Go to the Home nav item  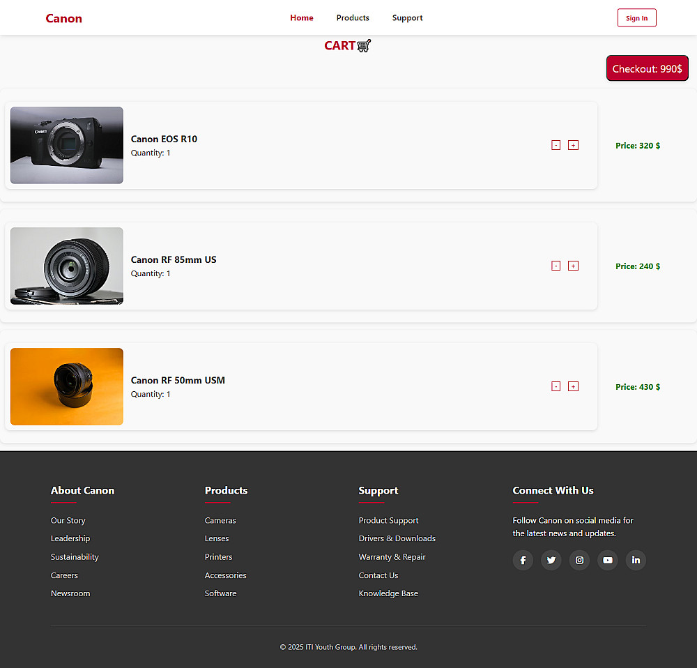point(302,18)
